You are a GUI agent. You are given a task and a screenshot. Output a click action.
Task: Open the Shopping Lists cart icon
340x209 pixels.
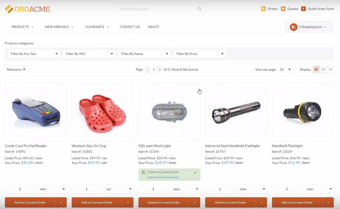tap(293, 26)
